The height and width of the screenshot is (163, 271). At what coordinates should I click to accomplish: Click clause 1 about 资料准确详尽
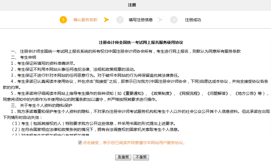tap(43, 63)
